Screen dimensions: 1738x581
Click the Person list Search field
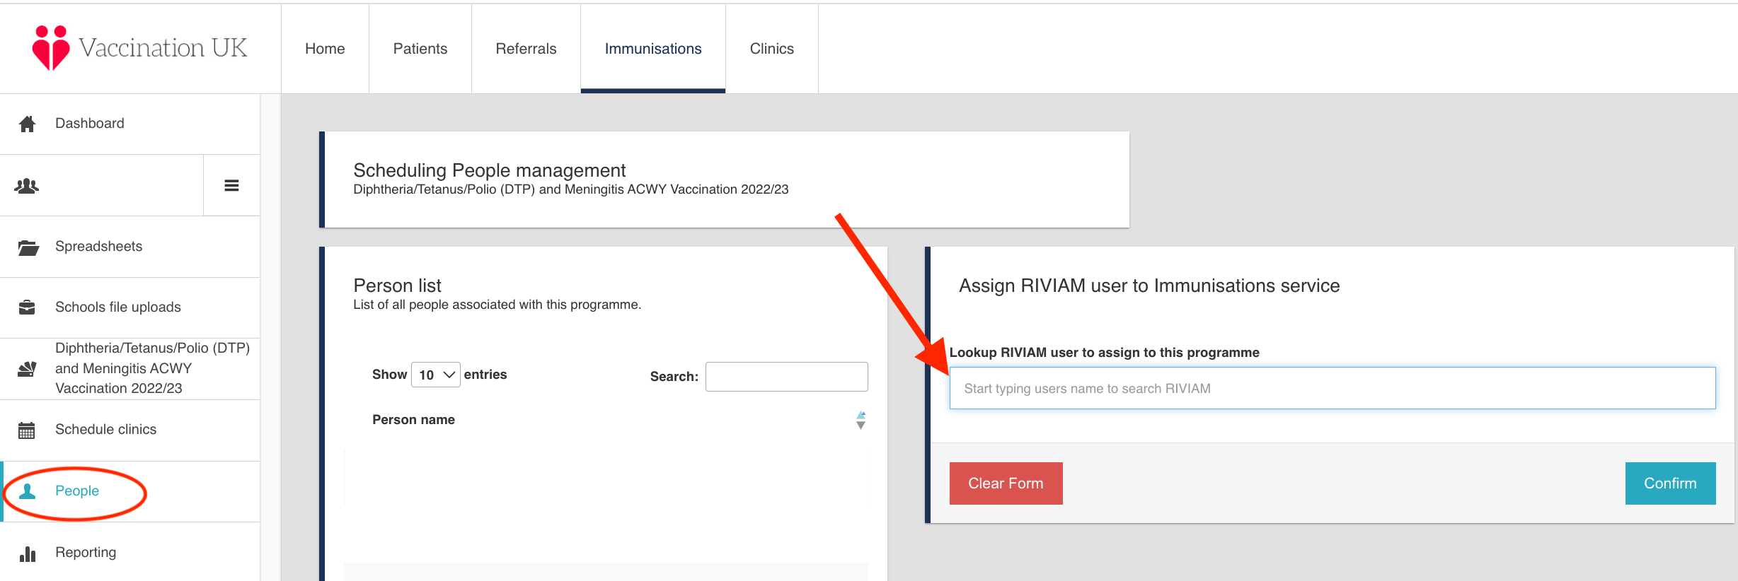pos(786,377)
